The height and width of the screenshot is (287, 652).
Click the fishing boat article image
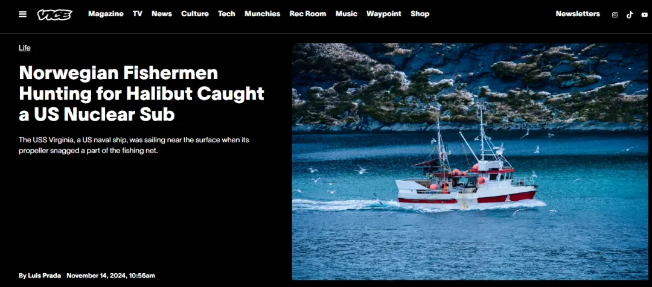click(470, 161)
